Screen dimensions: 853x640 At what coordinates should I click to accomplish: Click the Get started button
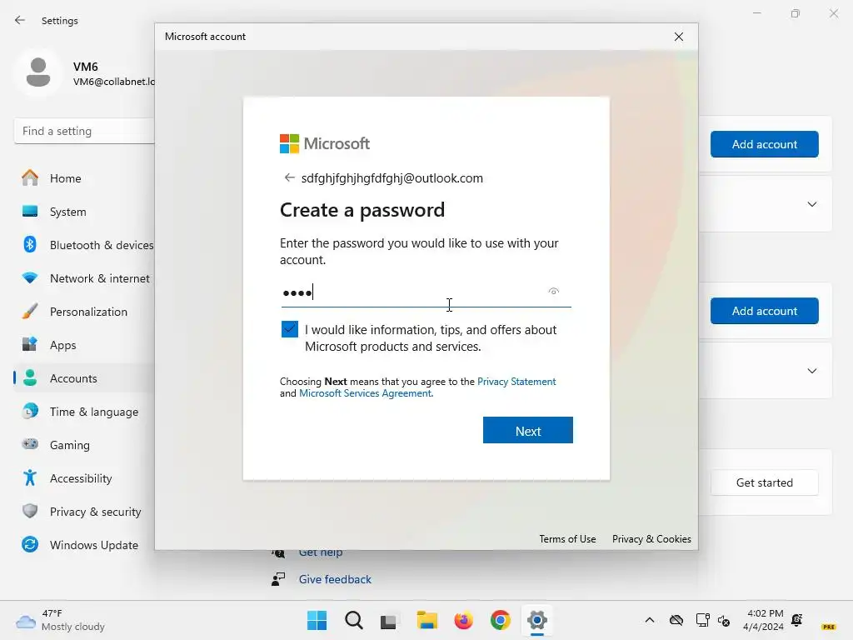coord(764,482)
